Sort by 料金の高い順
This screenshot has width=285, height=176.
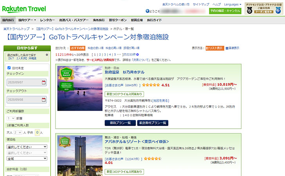pyautogui.click(x=114, y=48)
